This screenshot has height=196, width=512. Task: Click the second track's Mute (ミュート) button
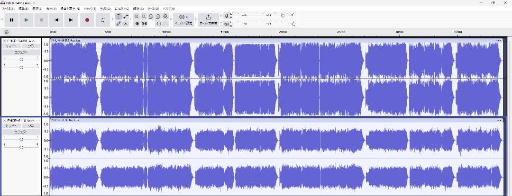point(10,126)
